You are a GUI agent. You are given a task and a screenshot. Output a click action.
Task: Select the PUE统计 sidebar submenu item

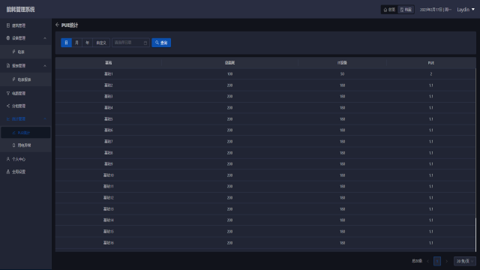click(x=25, y=133)
